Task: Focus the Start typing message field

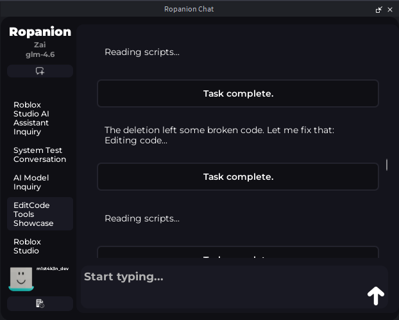Action: [x=218, y=277]
